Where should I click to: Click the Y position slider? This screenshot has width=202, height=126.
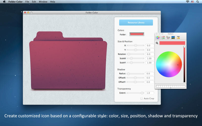tap(136, 50)
